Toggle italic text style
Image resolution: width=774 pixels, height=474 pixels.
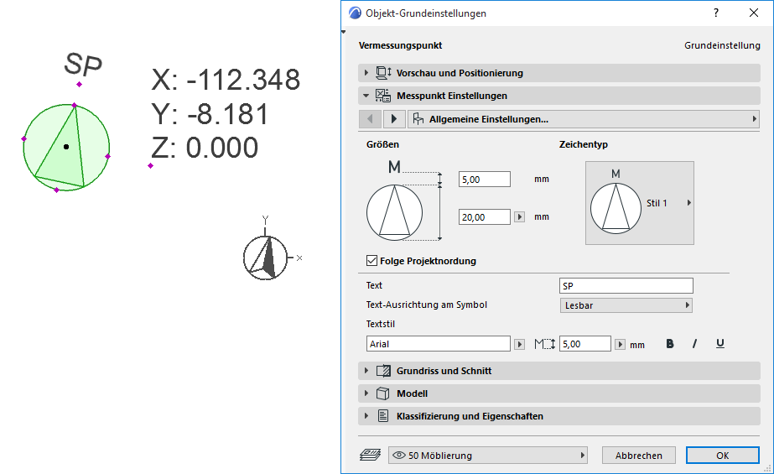694,344
